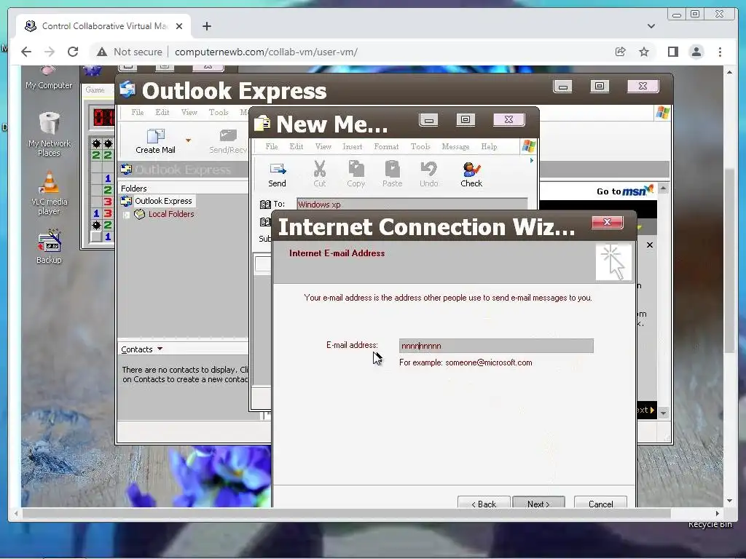The width and height of the screenshot is (746, 559).
Task: Click Chrome back navigation arrow
Action: [26, 52]
